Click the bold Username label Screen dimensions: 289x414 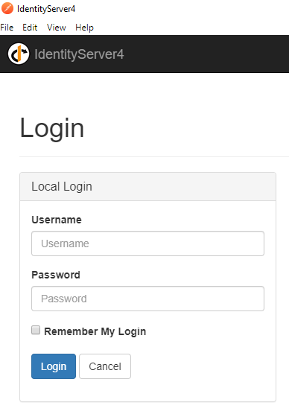tap(57, 220)
